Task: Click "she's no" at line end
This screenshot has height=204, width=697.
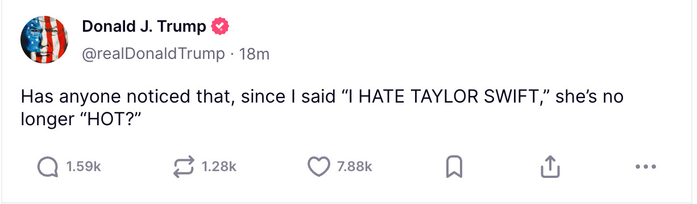Action: [x=589, y=97]
